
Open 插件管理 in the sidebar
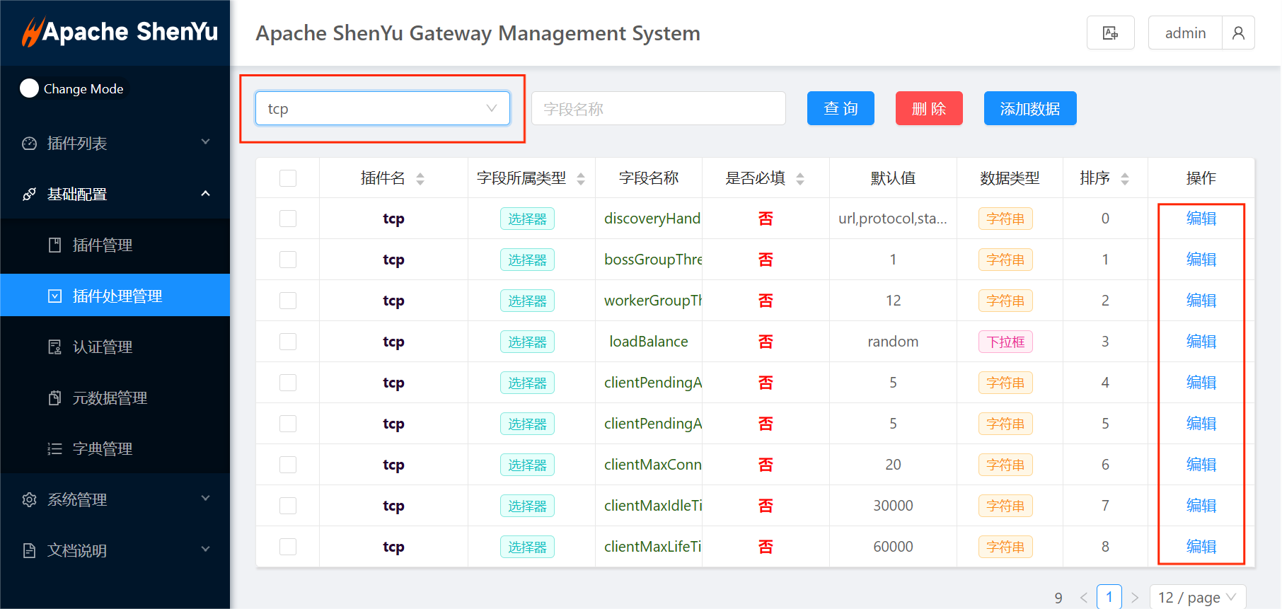pyautogui.click(x=103, y=245)
